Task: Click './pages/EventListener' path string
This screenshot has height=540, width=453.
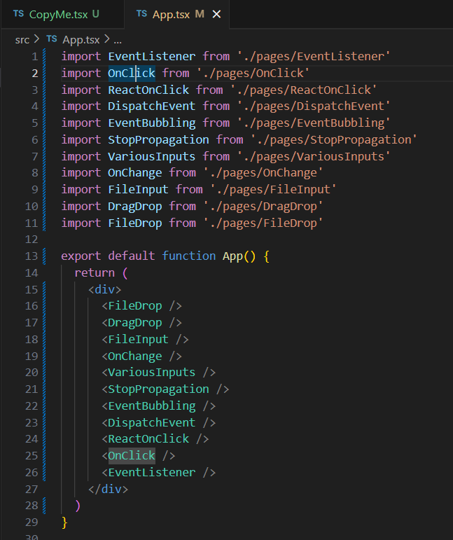Action: pos(314,57)
